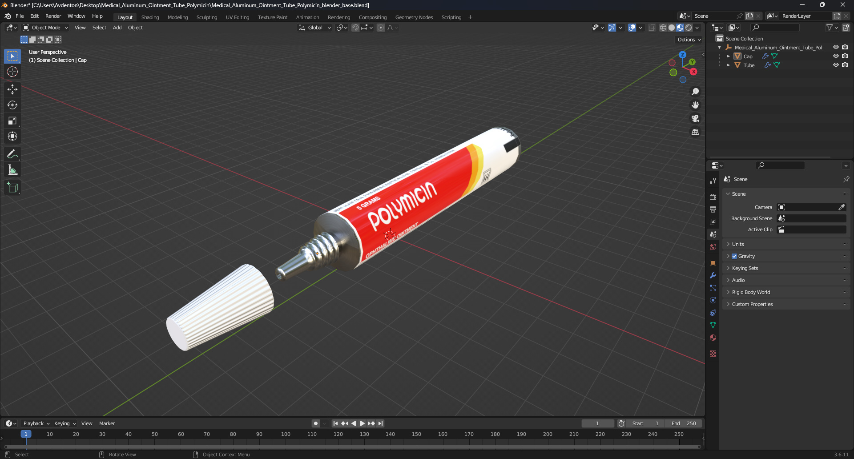Open the Object Data properties tab

click(713, 325)
